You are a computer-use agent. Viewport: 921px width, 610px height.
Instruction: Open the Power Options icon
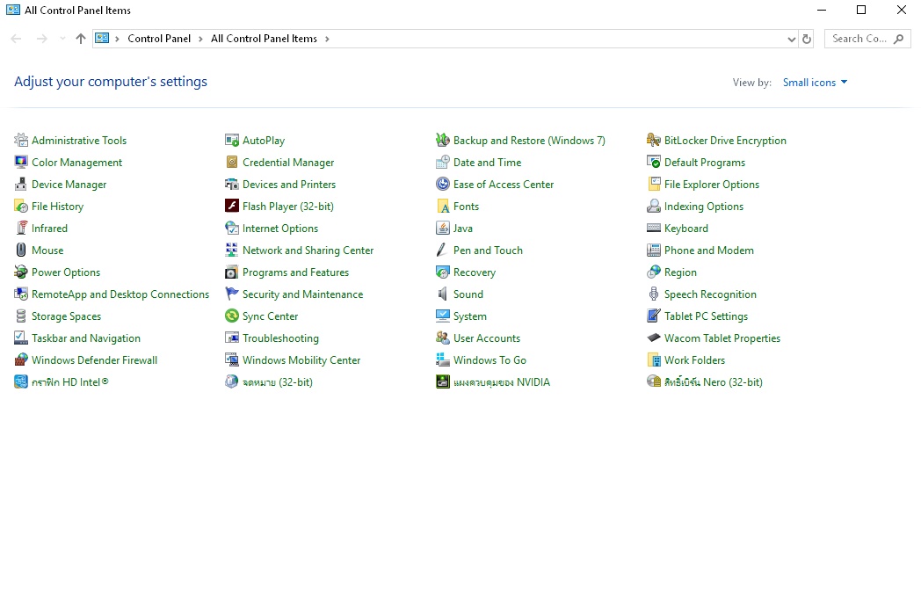pos(21,272)
